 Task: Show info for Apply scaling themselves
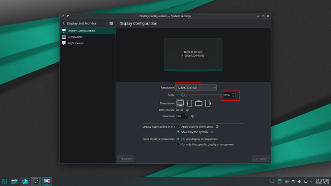click(217, 127)
